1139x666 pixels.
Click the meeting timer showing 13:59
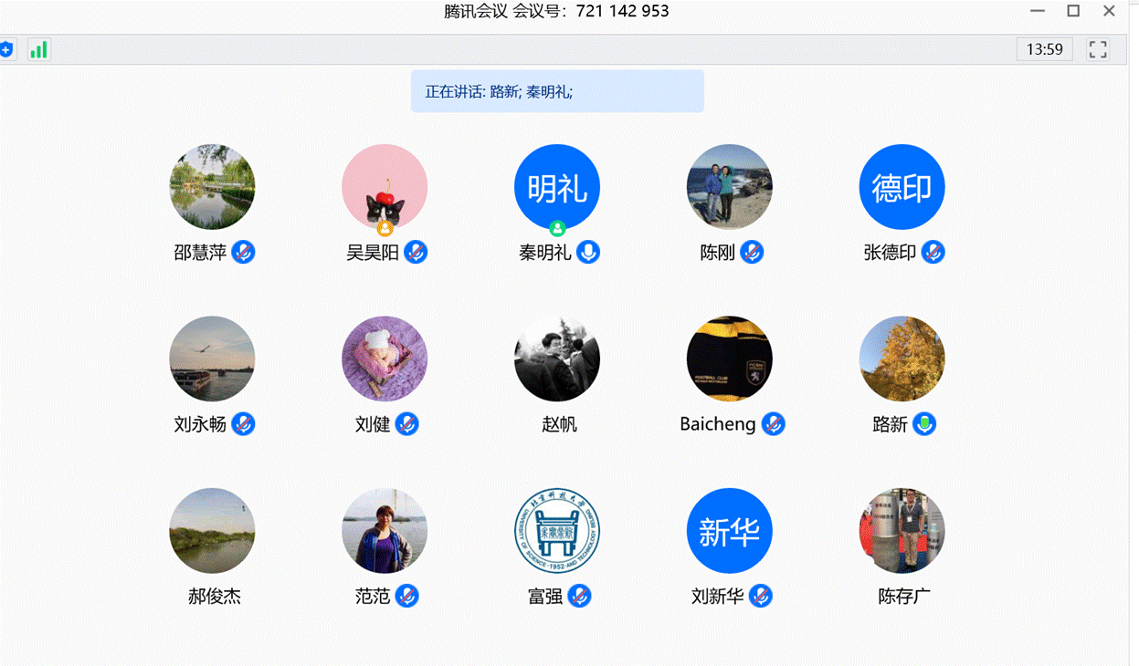pos(1044,49)
